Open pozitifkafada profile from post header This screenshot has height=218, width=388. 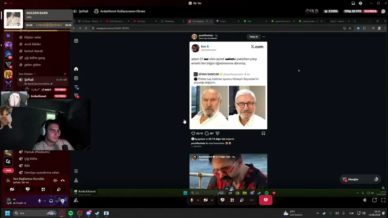coord(206,35)
